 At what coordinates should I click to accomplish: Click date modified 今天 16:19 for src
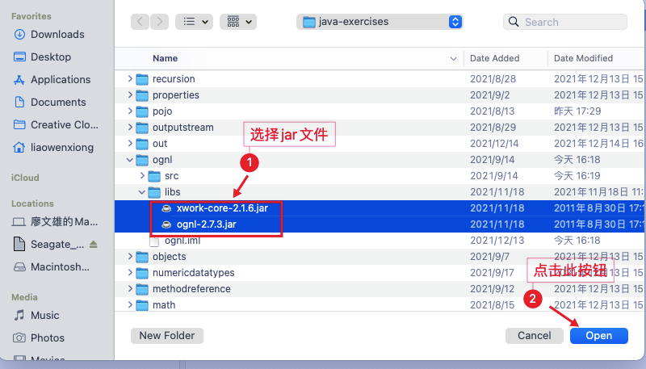click(577, 176)
